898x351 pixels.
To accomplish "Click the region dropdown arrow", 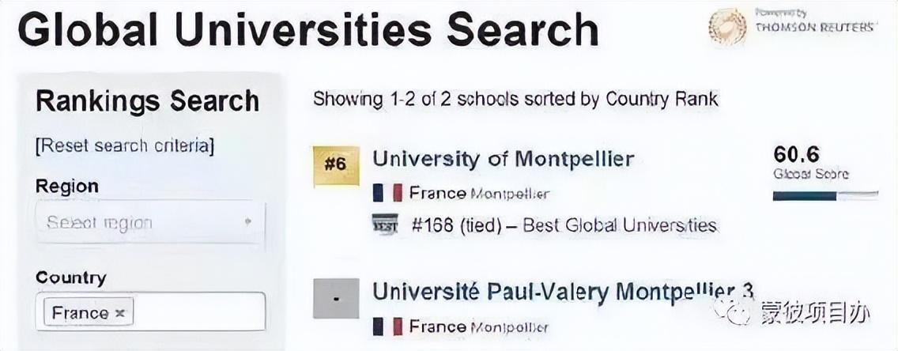I will [x=247, y=221].
